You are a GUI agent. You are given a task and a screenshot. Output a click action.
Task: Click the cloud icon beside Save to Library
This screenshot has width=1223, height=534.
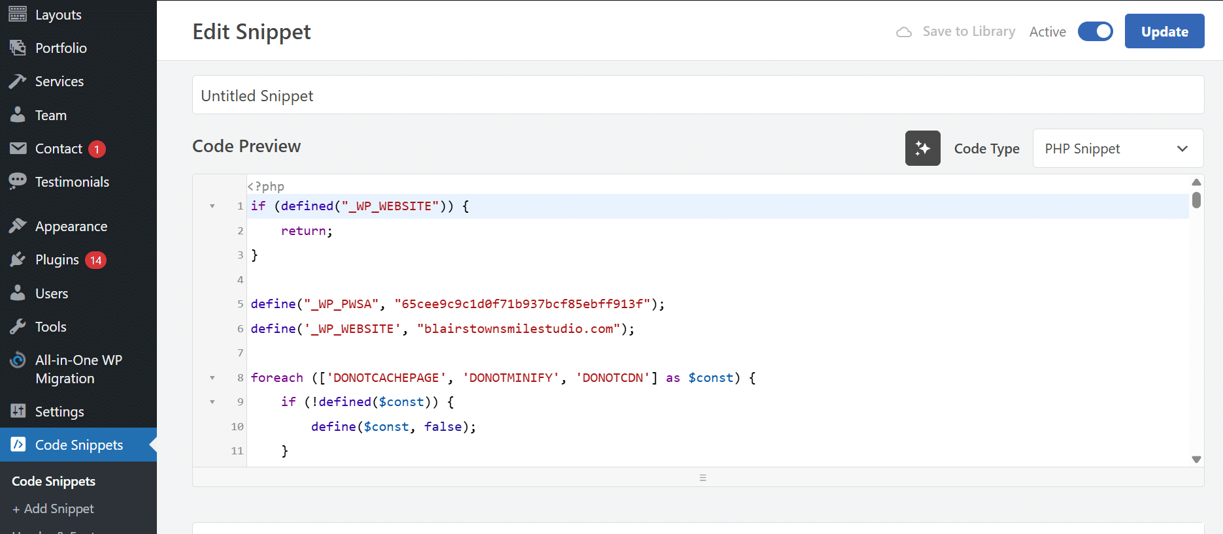tap(904, 32)
